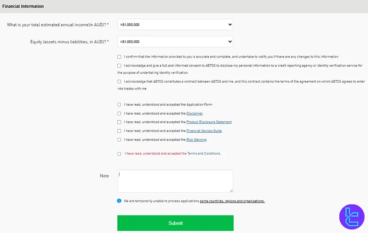Click the Financial Information section heading
The image size is (368, 233).
(23, 6)
